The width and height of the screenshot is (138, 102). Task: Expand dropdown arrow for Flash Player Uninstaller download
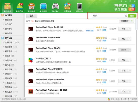(130, 81)
